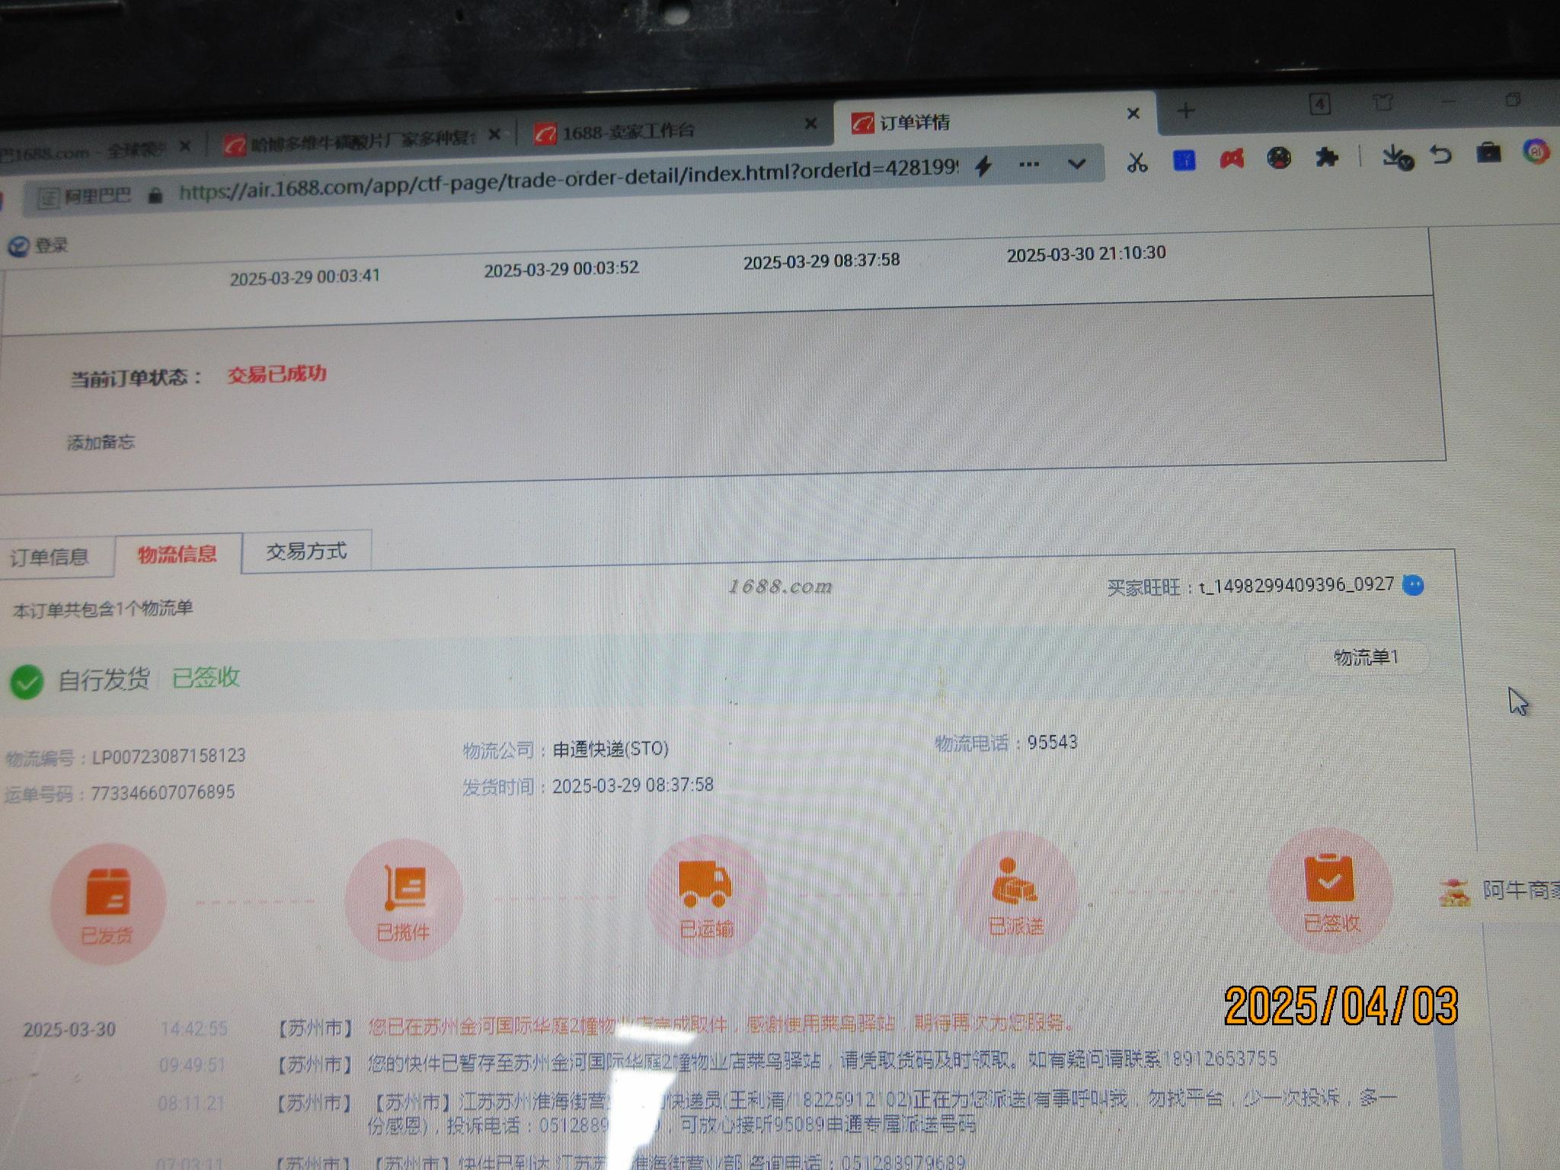This screenshot has height=1170, width=1560.
Task: Switch to the 交易方式 tab
Action: tap(306, 551)
